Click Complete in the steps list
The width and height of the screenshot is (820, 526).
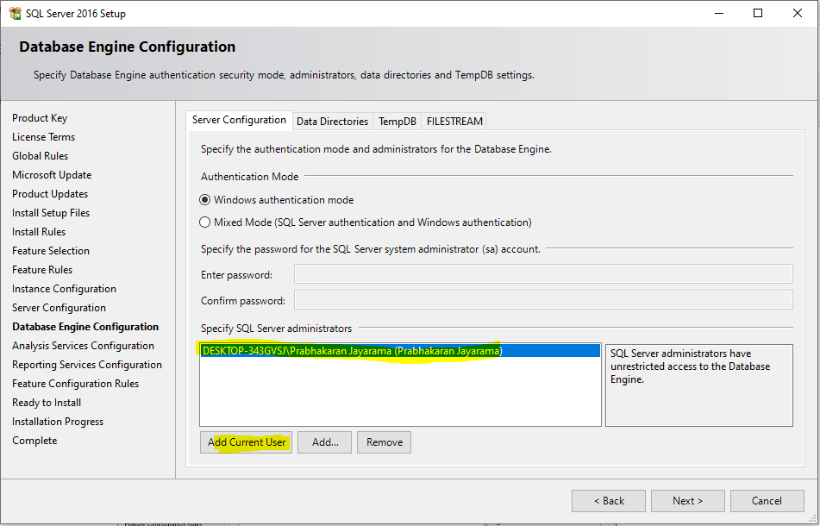[34, 441]
